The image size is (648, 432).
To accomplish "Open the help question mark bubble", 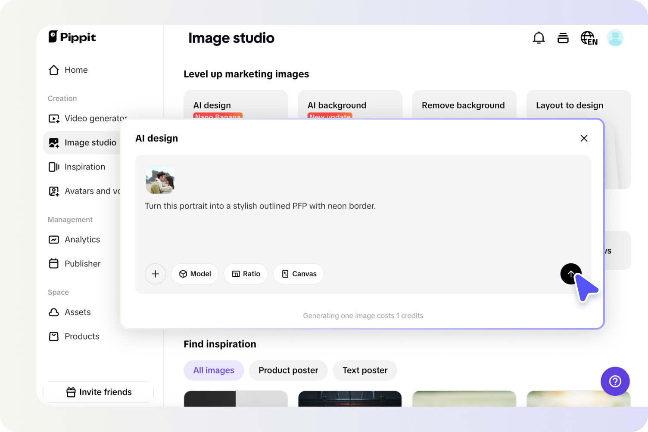I will (x=615, y=381).
